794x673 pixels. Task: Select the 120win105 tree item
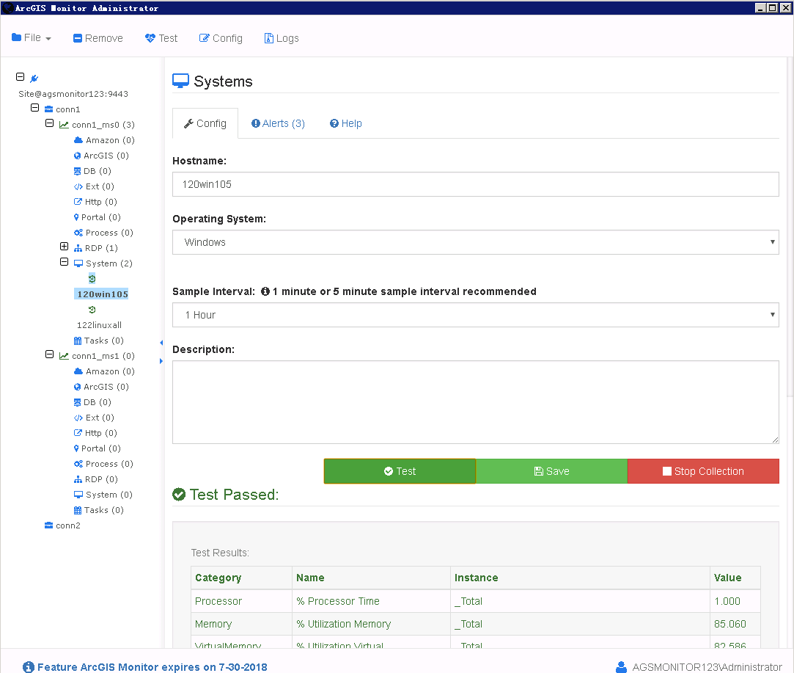pyautogui.click(x=103, y=294)
